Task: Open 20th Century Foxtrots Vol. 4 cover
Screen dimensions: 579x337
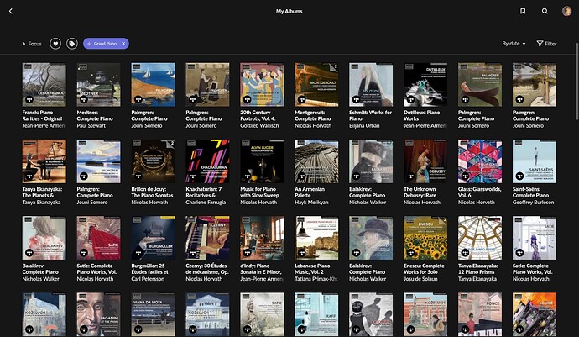Action: coord(262,85)
